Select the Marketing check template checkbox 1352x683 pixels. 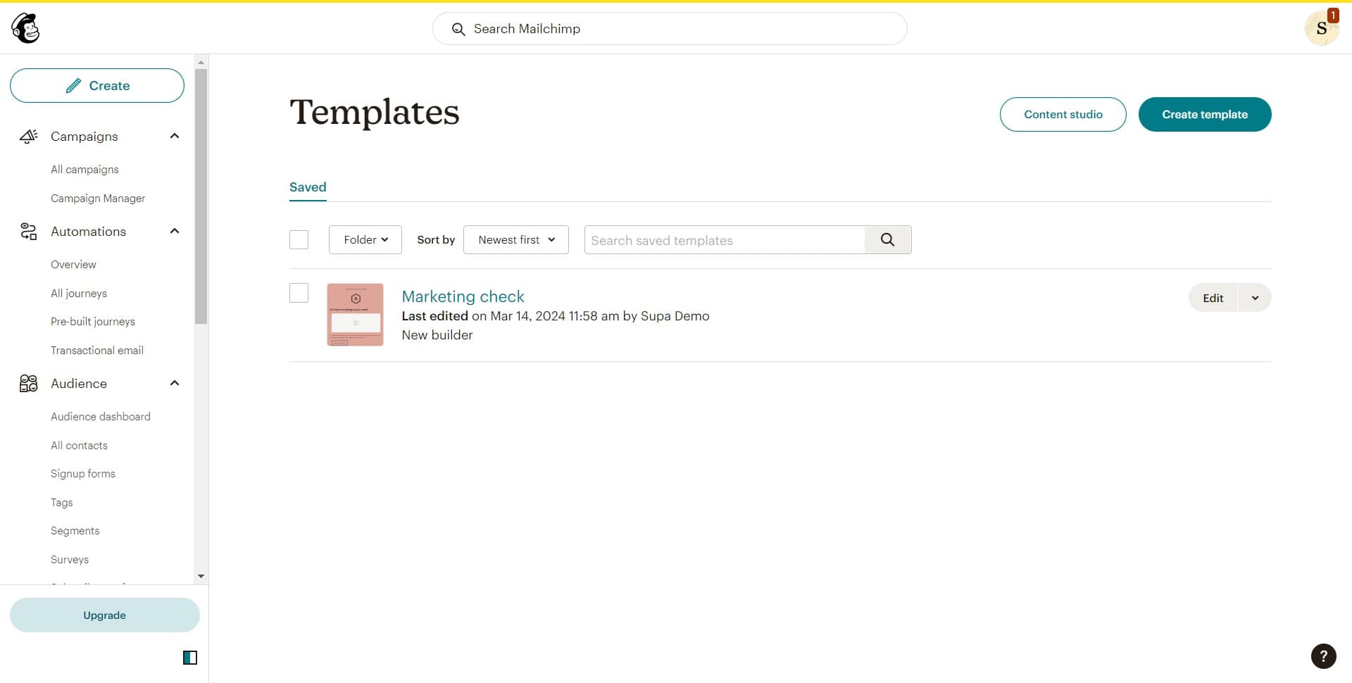tap(299, 293)
